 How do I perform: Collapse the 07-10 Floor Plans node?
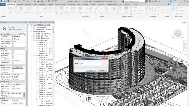(34, 55)
